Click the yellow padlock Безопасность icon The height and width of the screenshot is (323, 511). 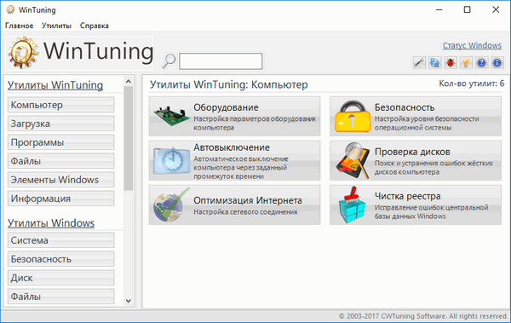pyautogui.click(x=353, y=117)
